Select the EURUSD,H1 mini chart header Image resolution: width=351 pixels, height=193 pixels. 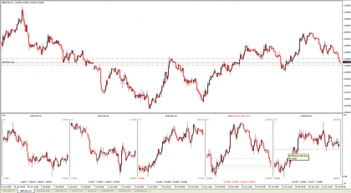pyautogui.click(x=307, y=115)
